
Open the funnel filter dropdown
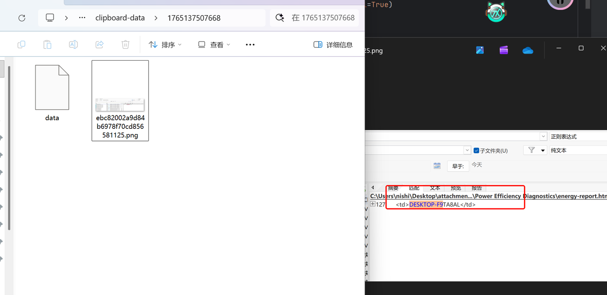click(535, 150)
